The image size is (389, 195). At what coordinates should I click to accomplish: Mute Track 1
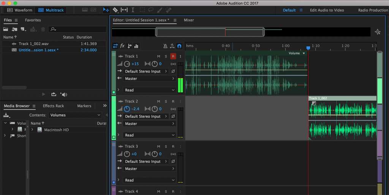[159, 56]
